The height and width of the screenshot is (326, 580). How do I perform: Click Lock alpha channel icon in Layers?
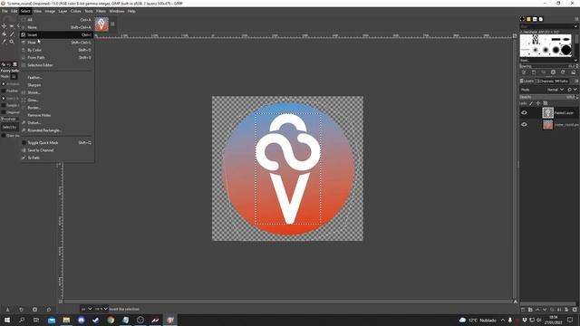[x=546, y=103]
